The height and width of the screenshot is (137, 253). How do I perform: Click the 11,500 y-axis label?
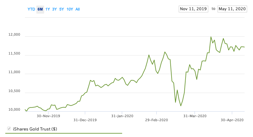pos(14,53)
